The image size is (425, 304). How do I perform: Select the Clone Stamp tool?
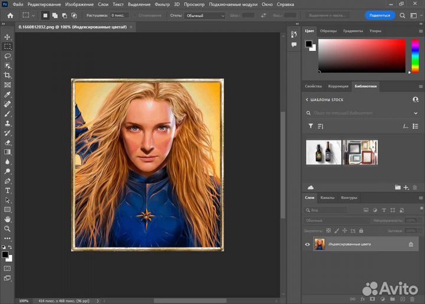tap(7, 123)
